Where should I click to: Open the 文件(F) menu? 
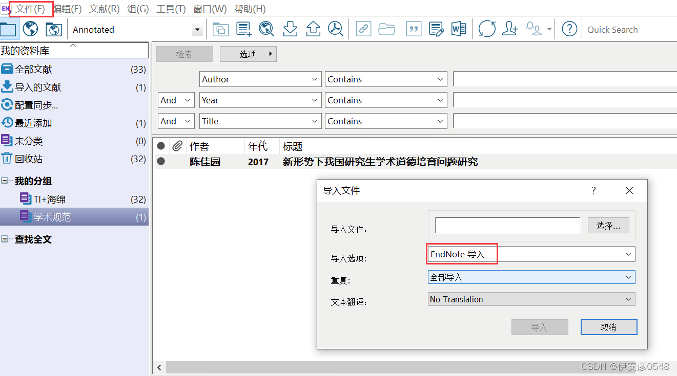(x=31, y=9)
